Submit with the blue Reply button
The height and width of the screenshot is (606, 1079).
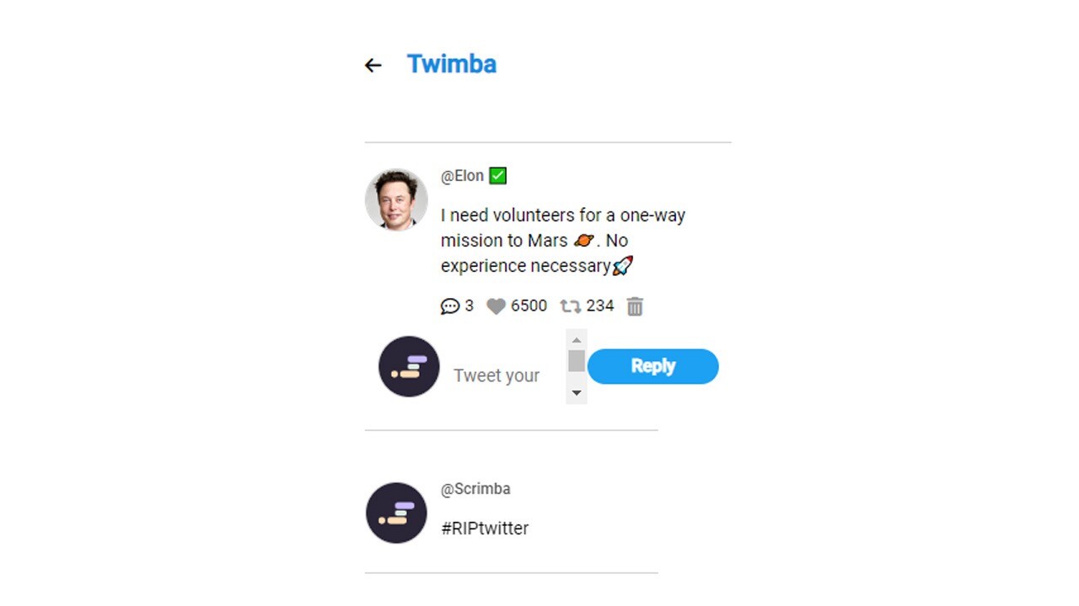653,366
